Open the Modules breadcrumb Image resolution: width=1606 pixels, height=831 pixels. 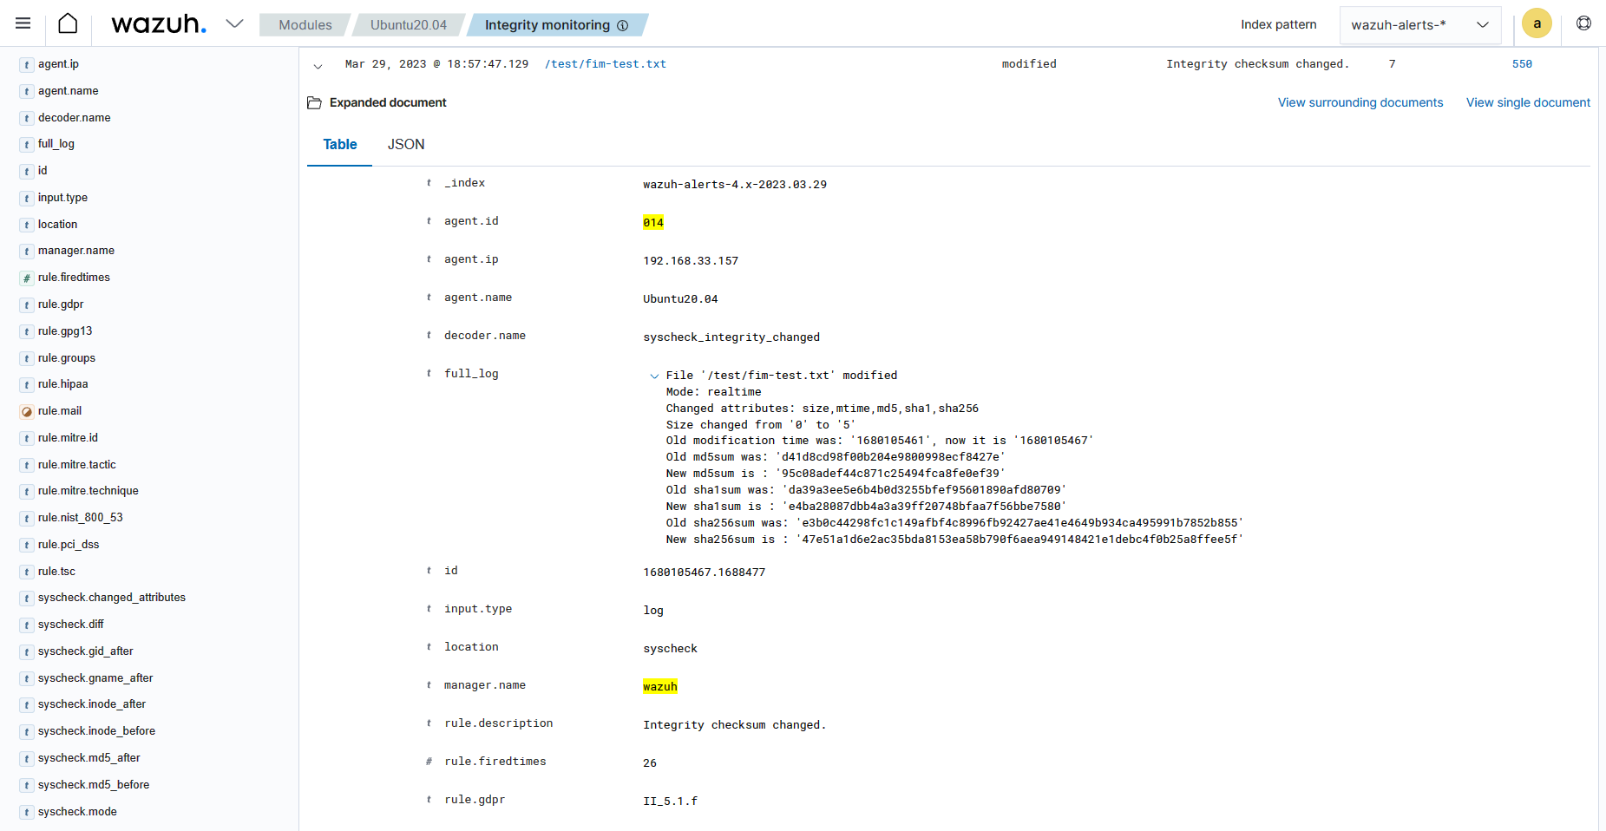305,25
